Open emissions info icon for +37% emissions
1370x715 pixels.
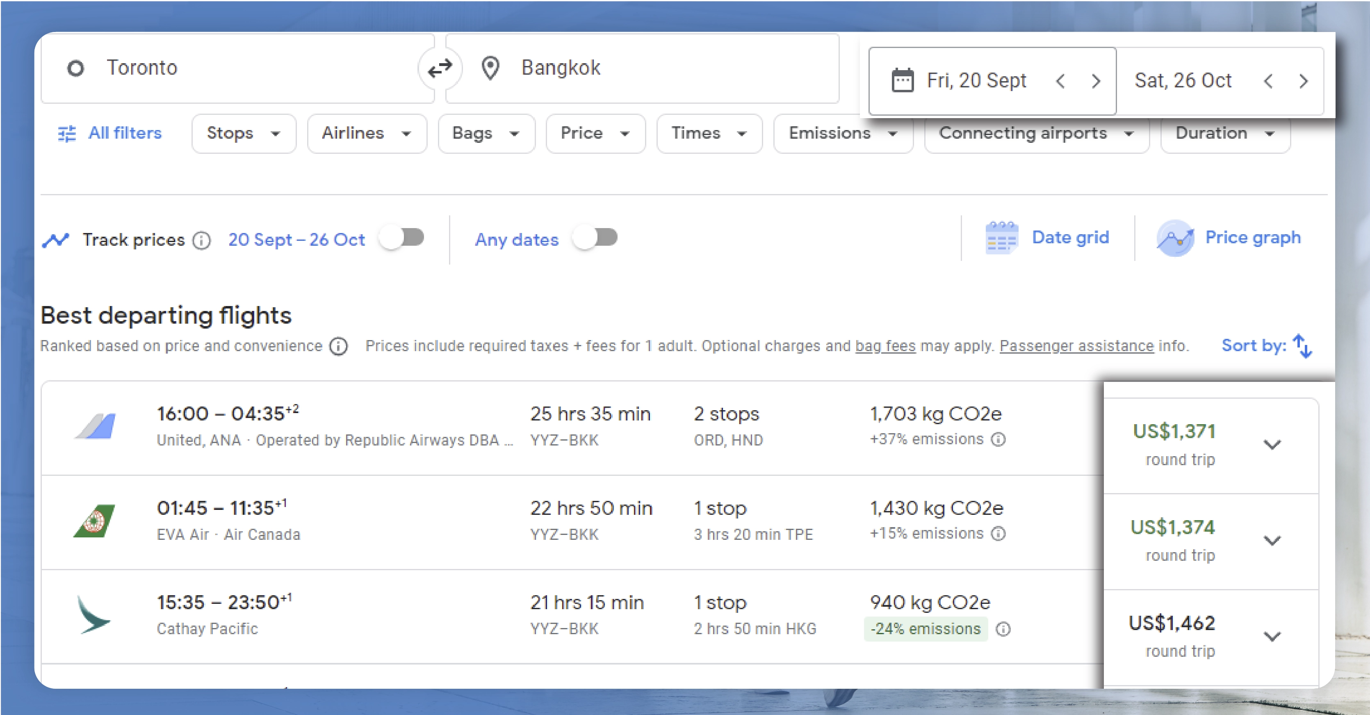pos(998,439)
